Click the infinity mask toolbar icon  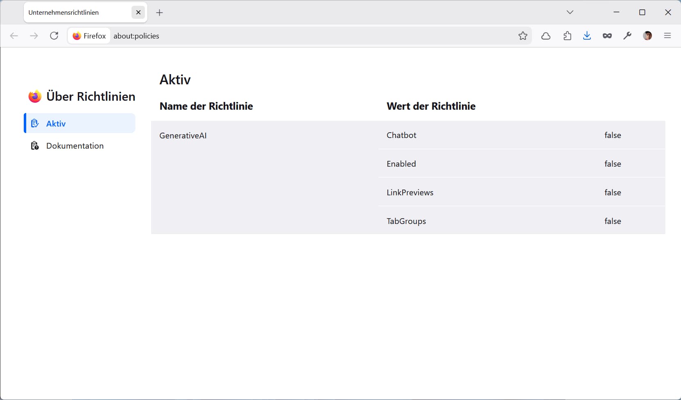coord(607,36)
